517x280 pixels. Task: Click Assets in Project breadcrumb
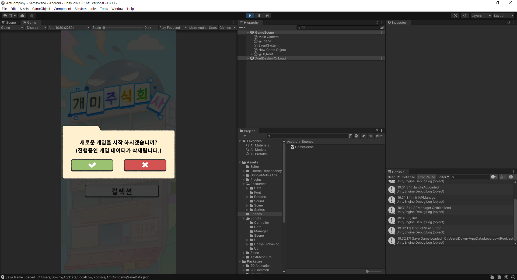coord(292,142)
